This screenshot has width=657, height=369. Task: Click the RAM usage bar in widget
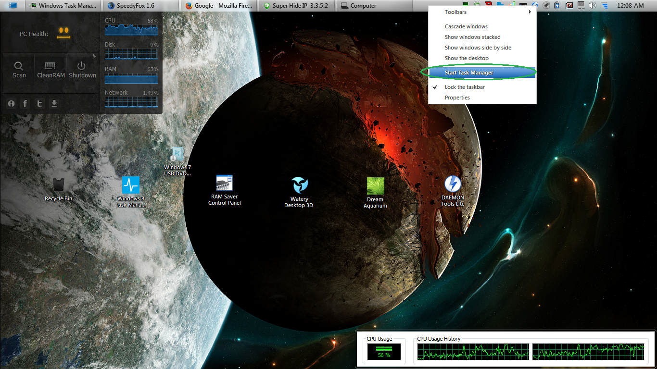[131, 78]
